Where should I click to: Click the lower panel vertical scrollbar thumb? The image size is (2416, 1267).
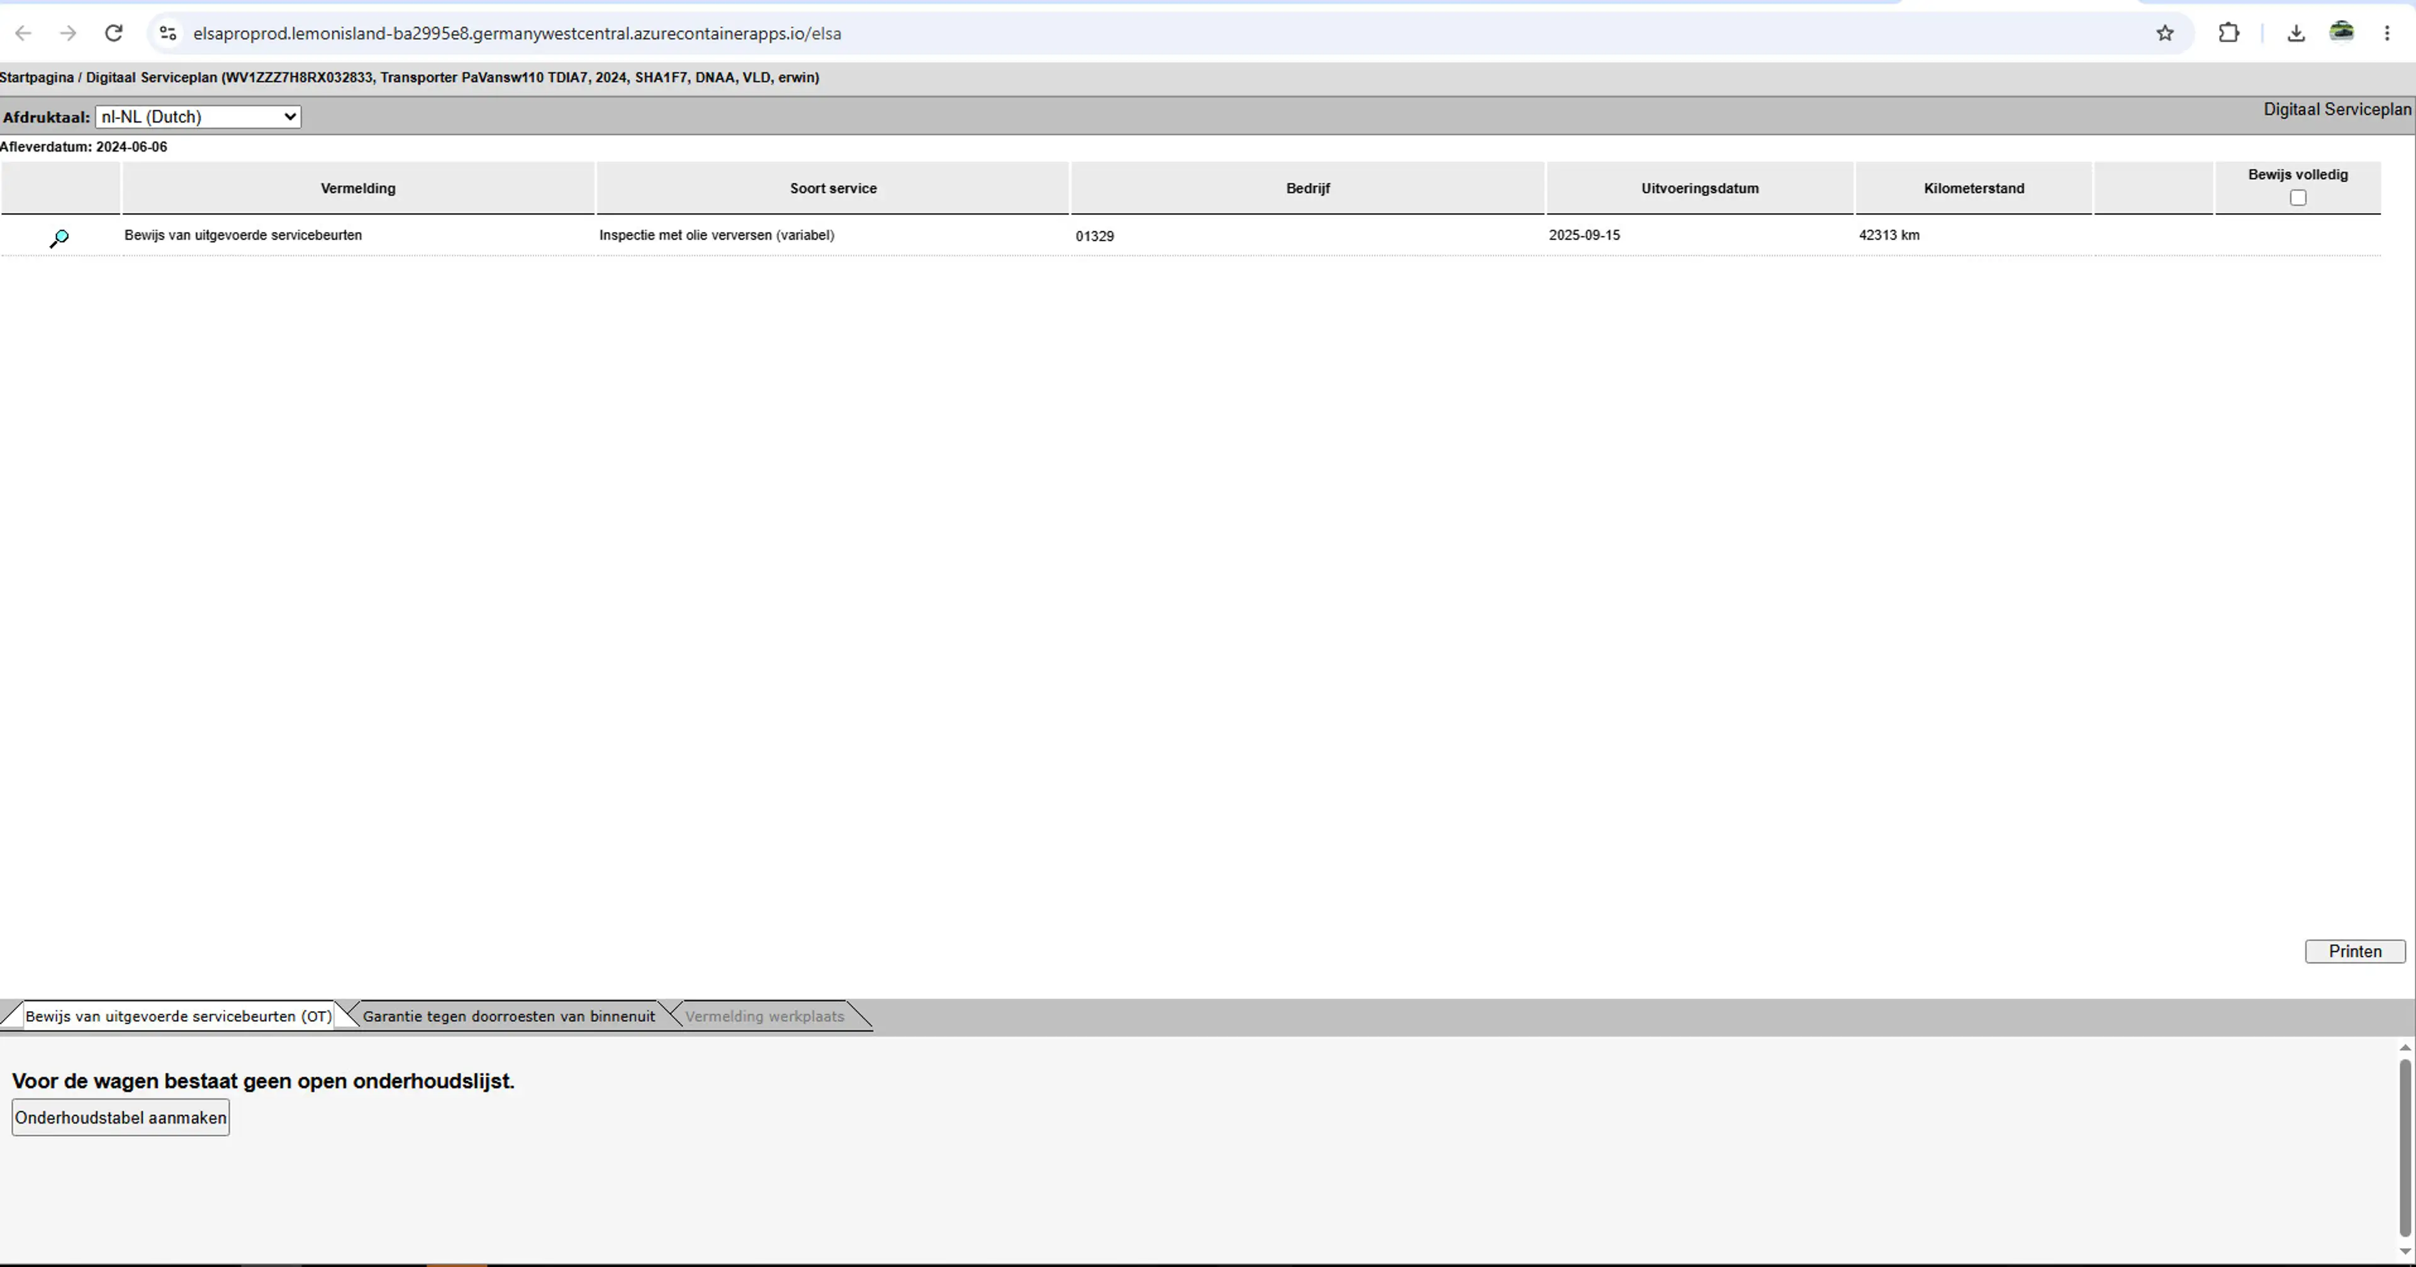(2405, 1147)
